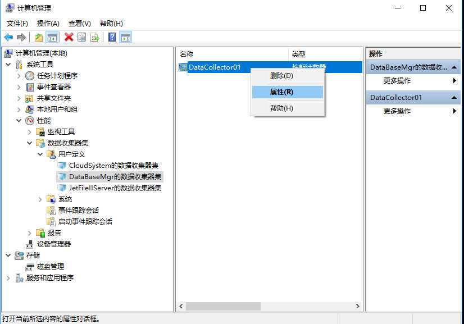Select 计算机管理(本地) root node
Image resolution: width=464 pixels, height=324 pixels.
(42, 53)
